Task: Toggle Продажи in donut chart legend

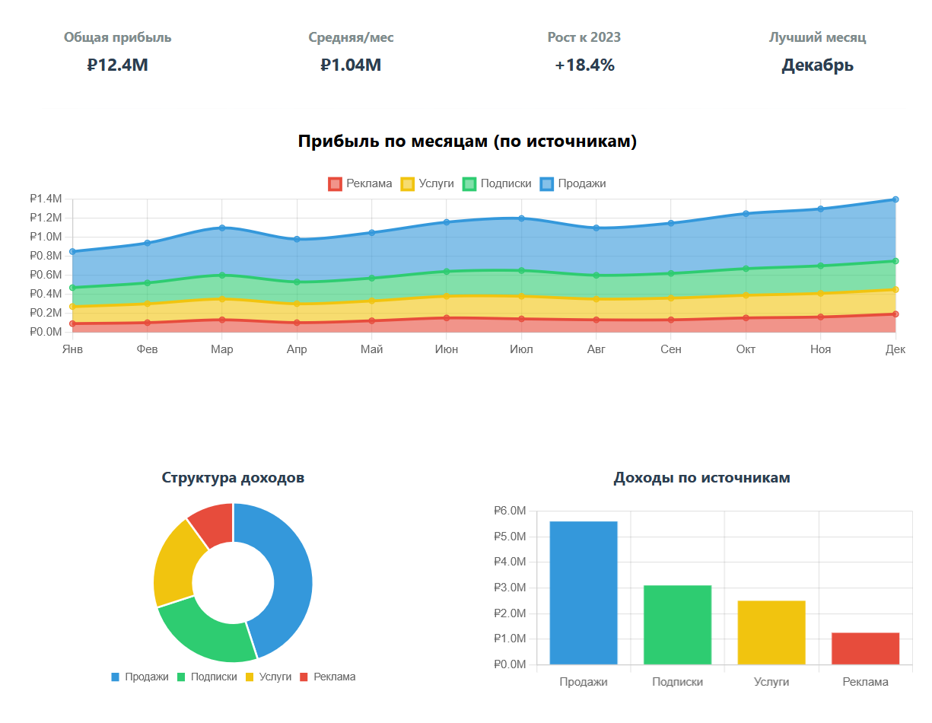Action: pyautogui.click(x=139, y=677)
